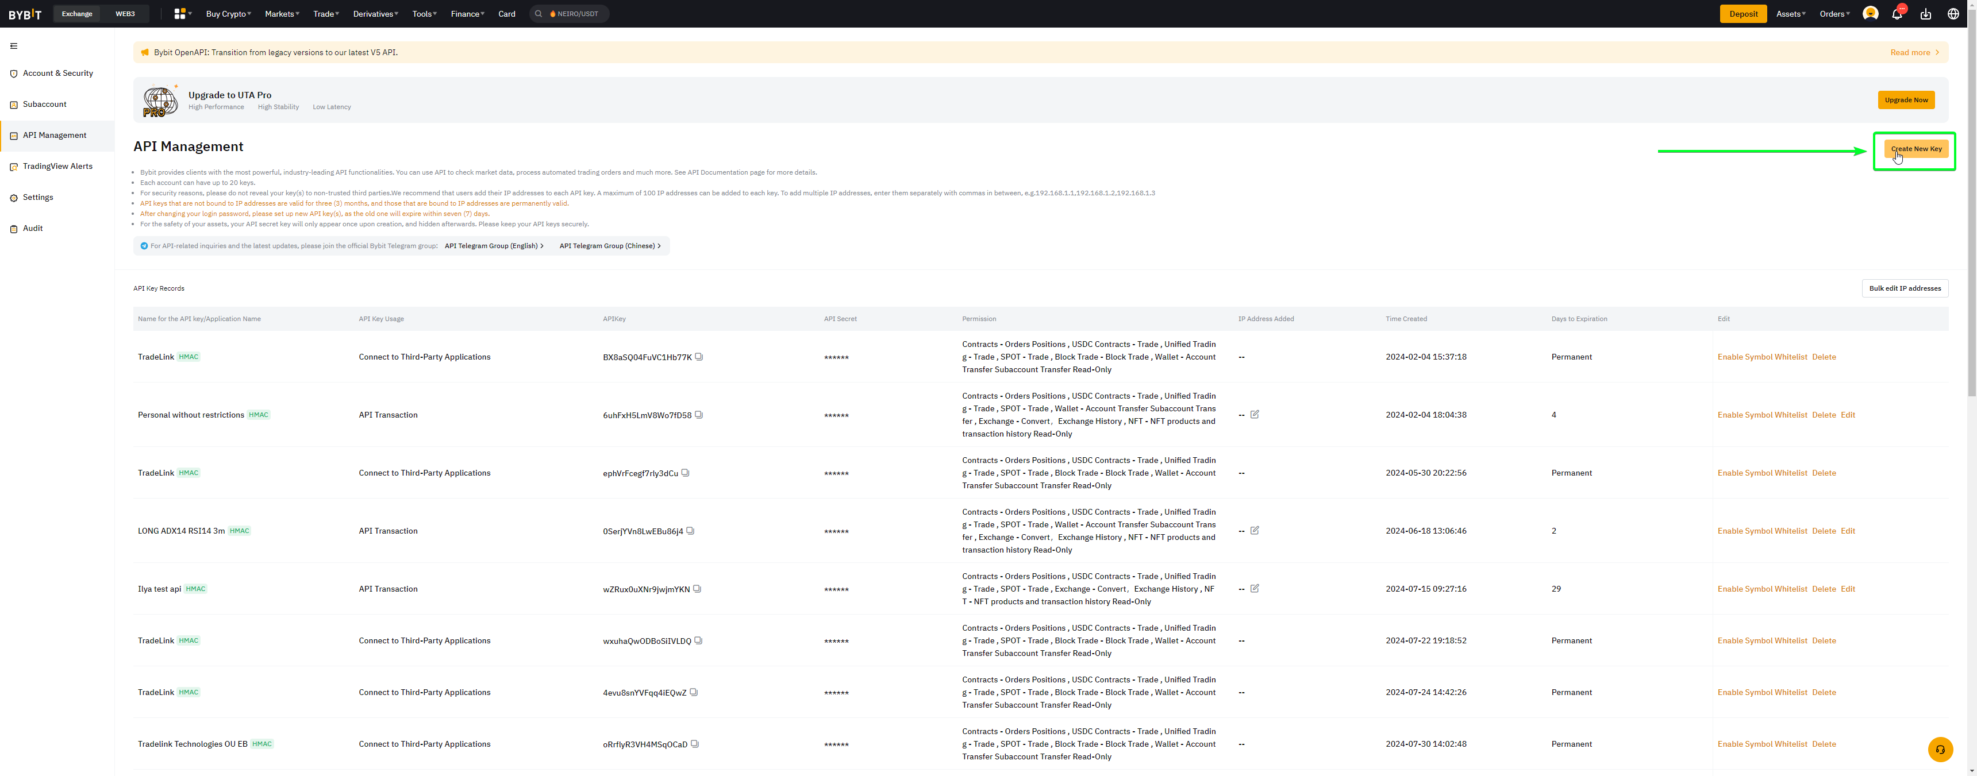Screen dimensions: 1977x776
Task: Click the megaphone announcement icon
Action: point(144,52)
